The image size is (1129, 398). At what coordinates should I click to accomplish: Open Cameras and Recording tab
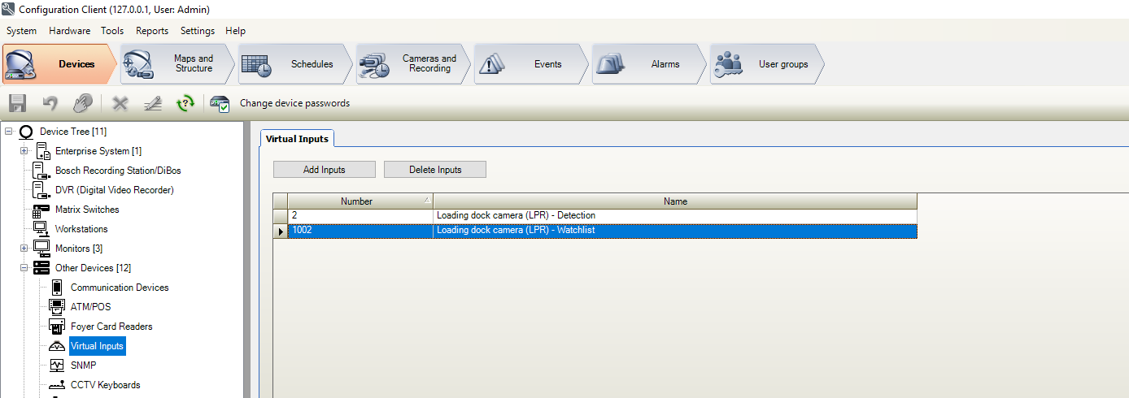pyautogui.click(x=413, y=64)
